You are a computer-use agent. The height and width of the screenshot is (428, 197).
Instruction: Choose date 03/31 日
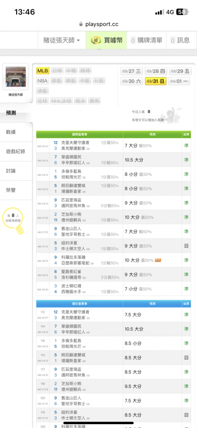156,81
